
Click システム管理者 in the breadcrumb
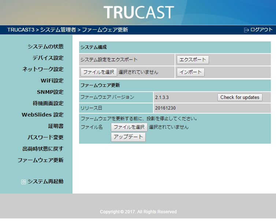pos(58,30)
